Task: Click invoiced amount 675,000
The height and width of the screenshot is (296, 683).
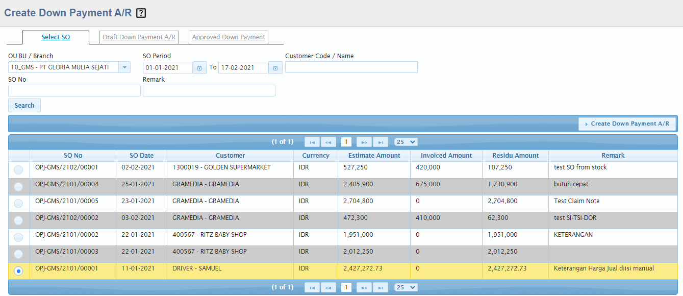Action: (428, 184)
